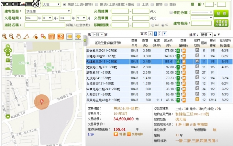Click 住 building type icon in 長榮路五段 row
Image resolution: width=233 pixels, height=146 pixels.
pyautogui.click(x=197, y=99)
